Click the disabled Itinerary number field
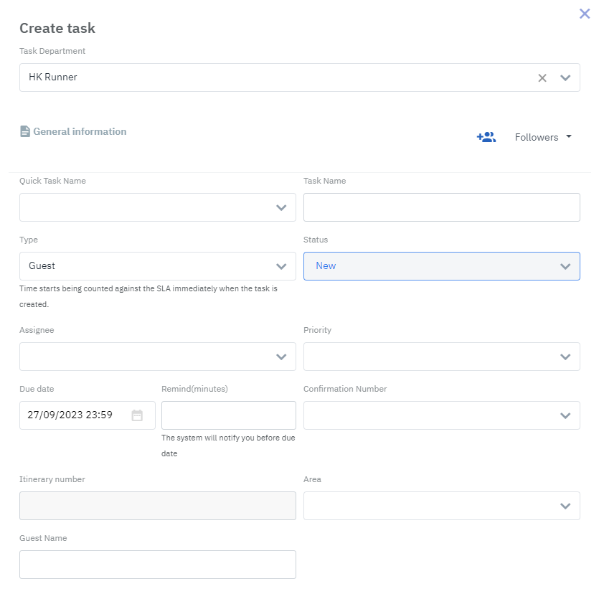 [157, 506]
